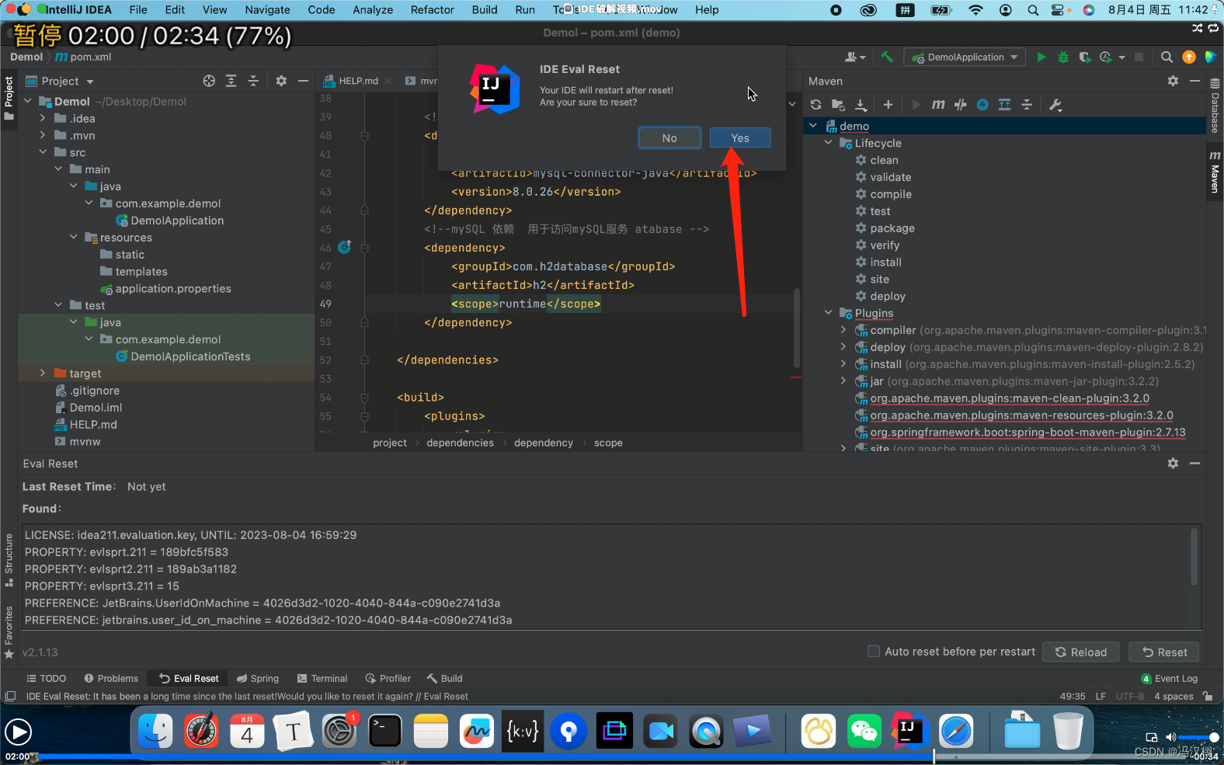The height and width of the screenshot is (765, 1224).
Task: Open WeChat from the Dock
Action: point(864,731)
